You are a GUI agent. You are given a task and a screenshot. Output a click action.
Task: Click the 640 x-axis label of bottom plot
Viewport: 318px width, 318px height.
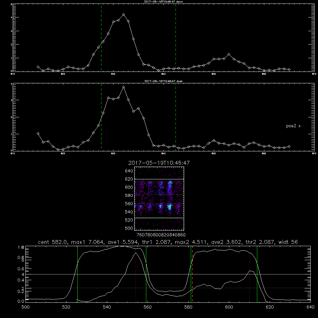(310, 307)
